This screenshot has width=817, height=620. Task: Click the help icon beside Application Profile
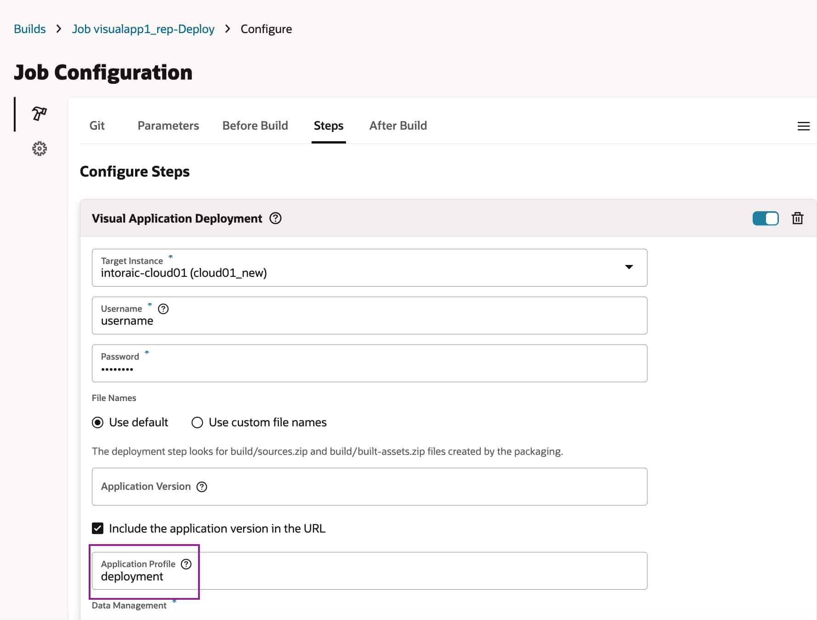pos(186,564)
